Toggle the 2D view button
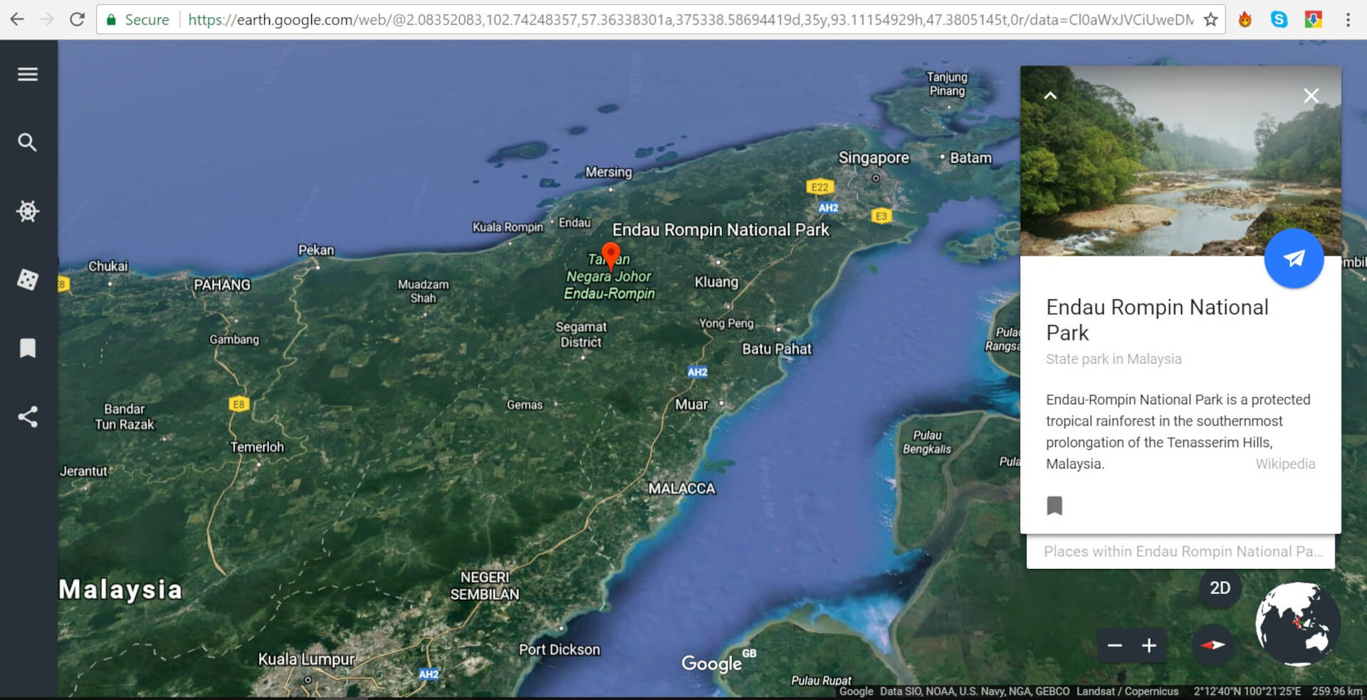The width and height of the screenshot is (1367, 700). 1220,588
